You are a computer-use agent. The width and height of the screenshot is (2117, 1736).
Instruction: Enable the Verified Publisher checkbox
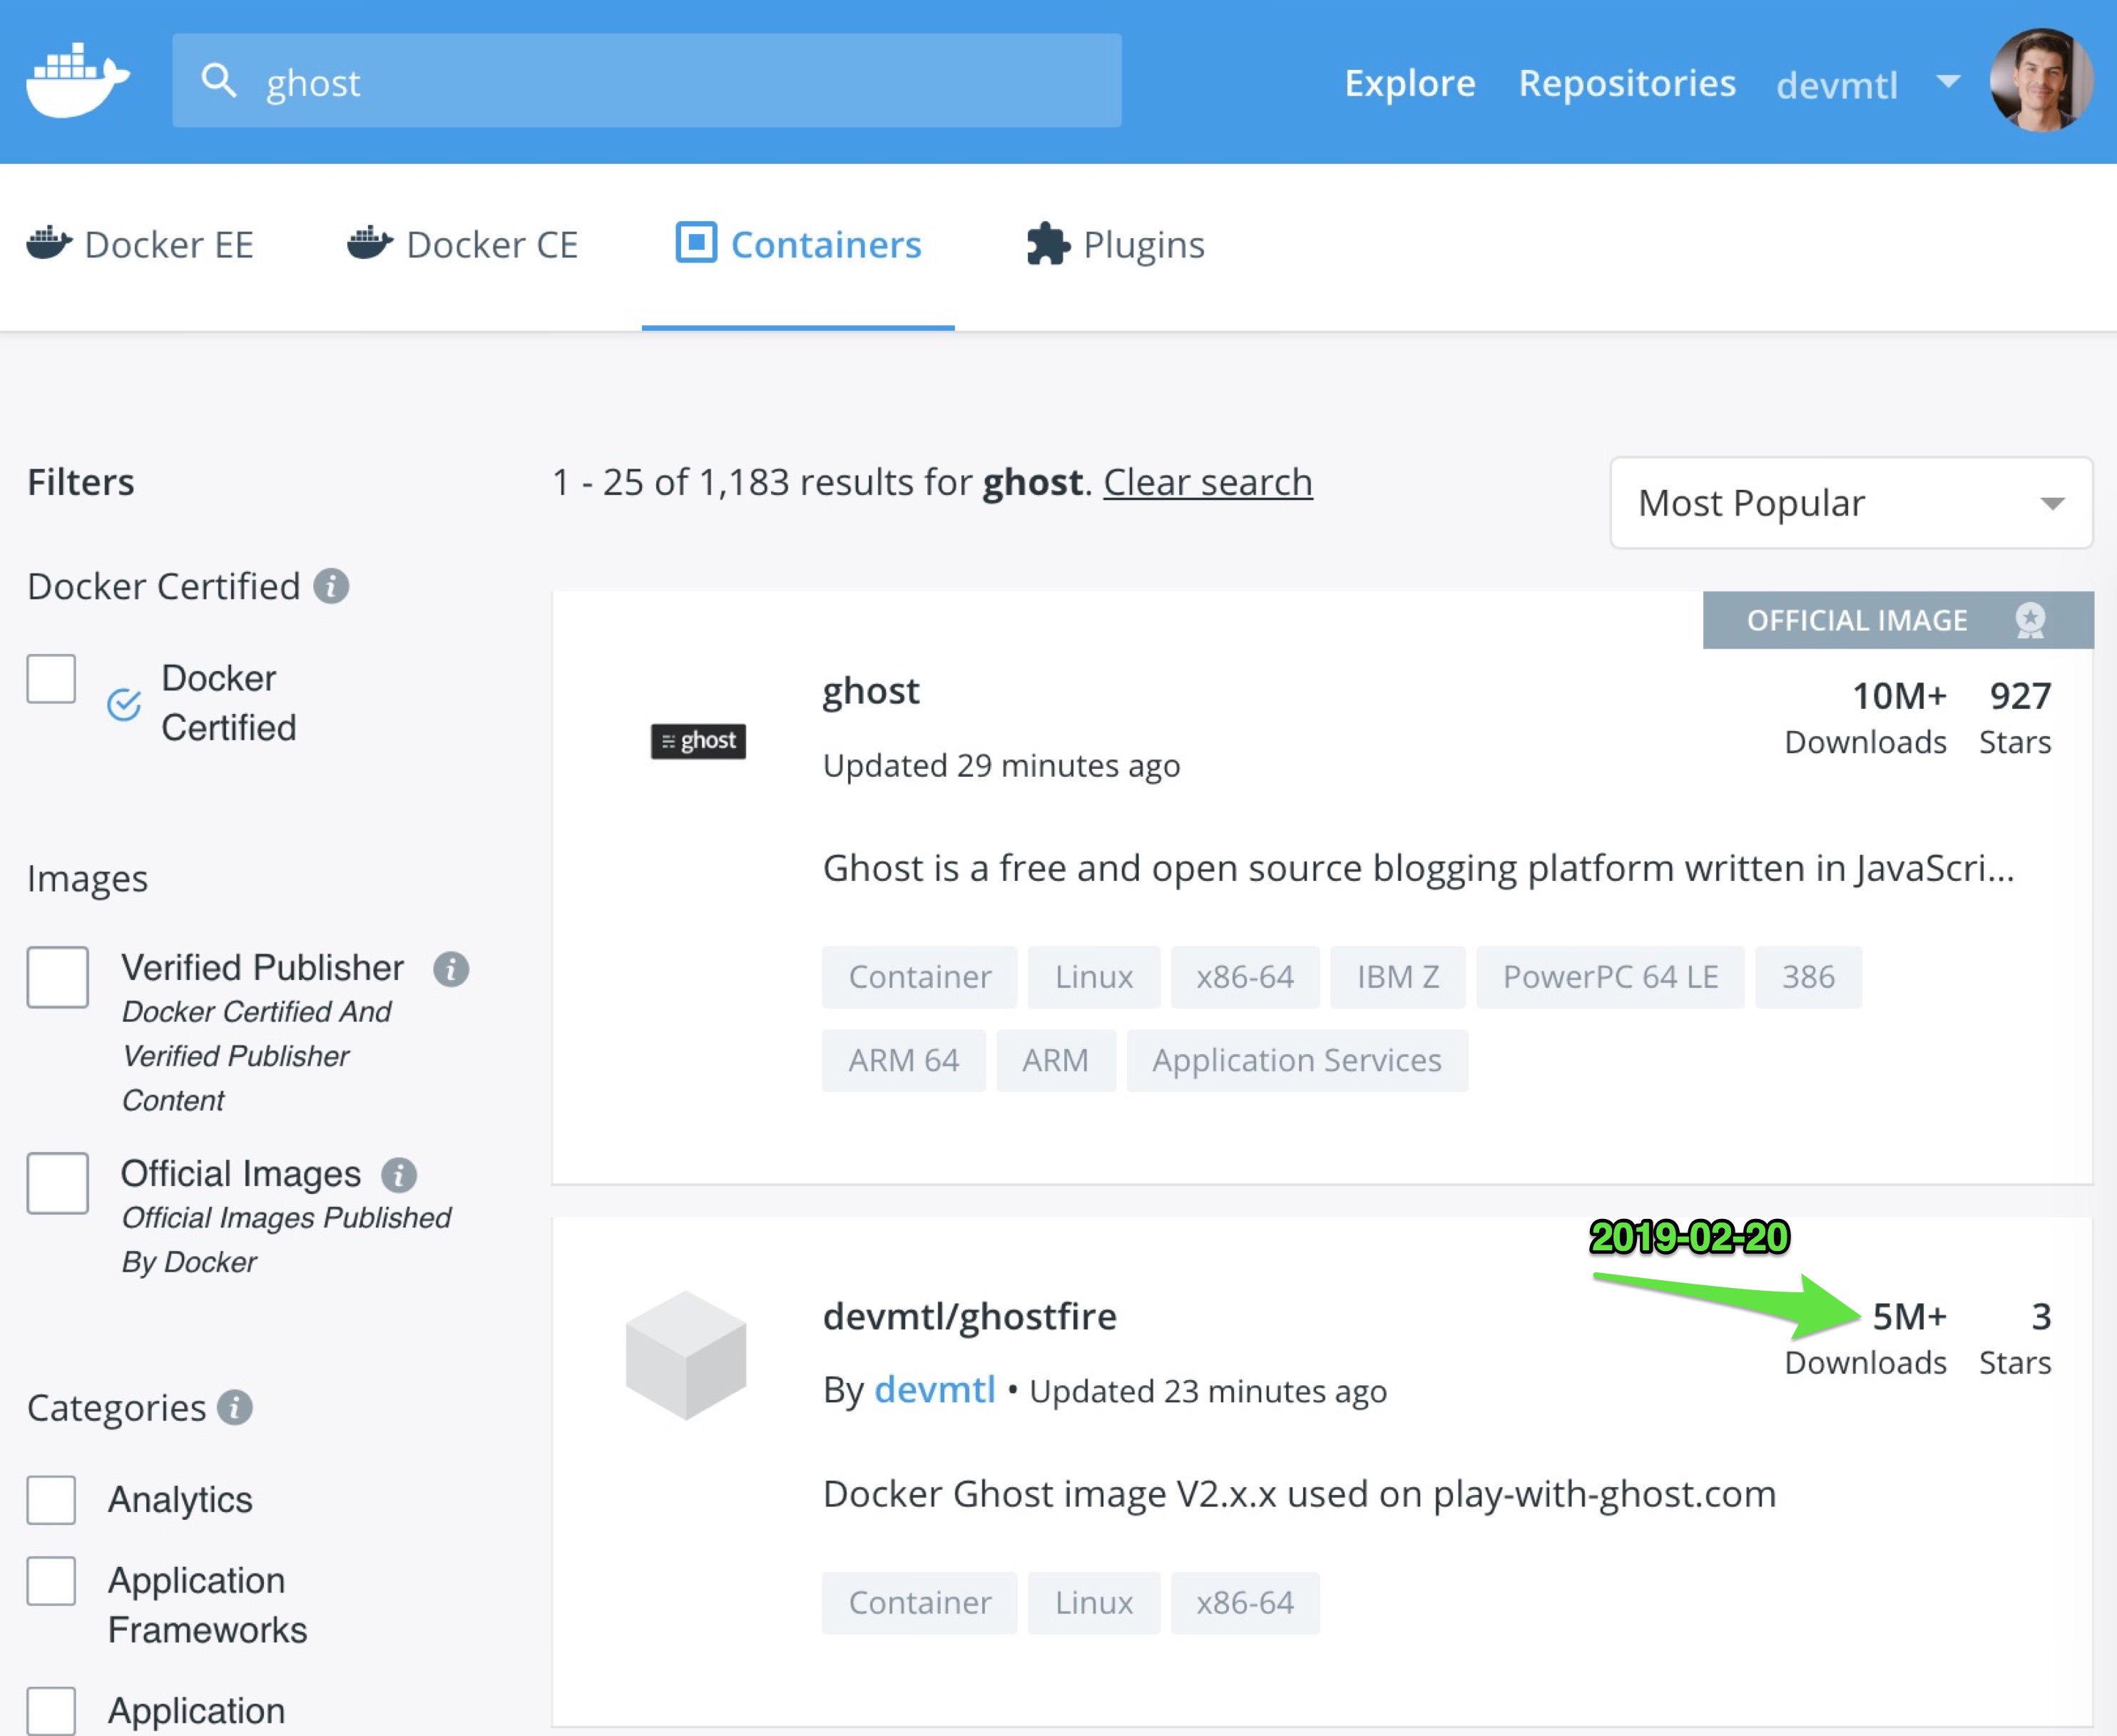point(58,977)
